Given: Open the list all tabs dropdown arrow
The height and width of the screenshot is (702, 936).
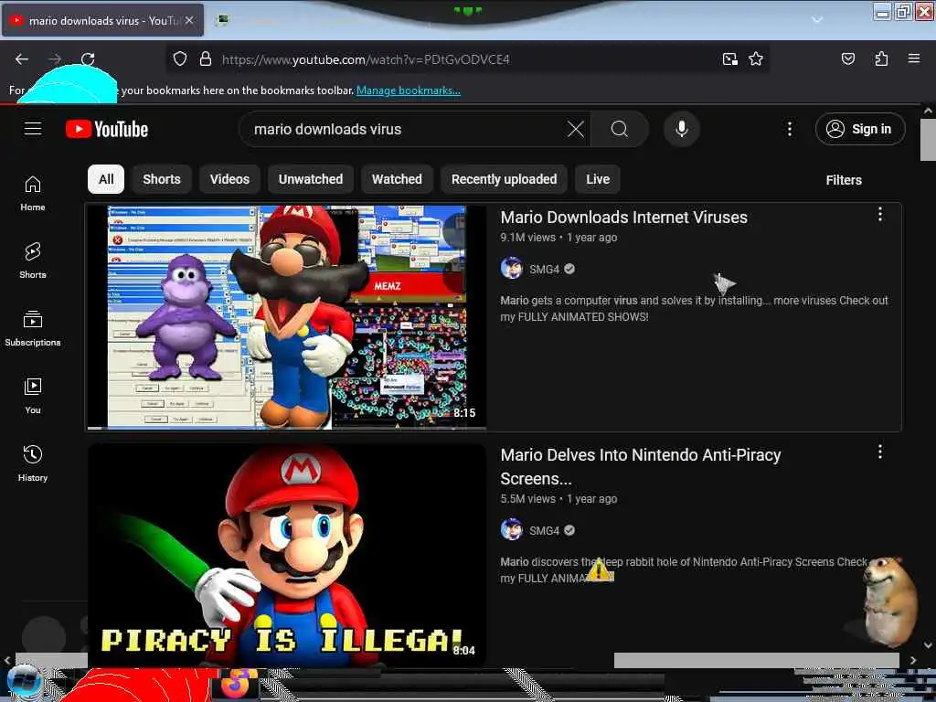Looking at the screenshot, I should point(816,20).
